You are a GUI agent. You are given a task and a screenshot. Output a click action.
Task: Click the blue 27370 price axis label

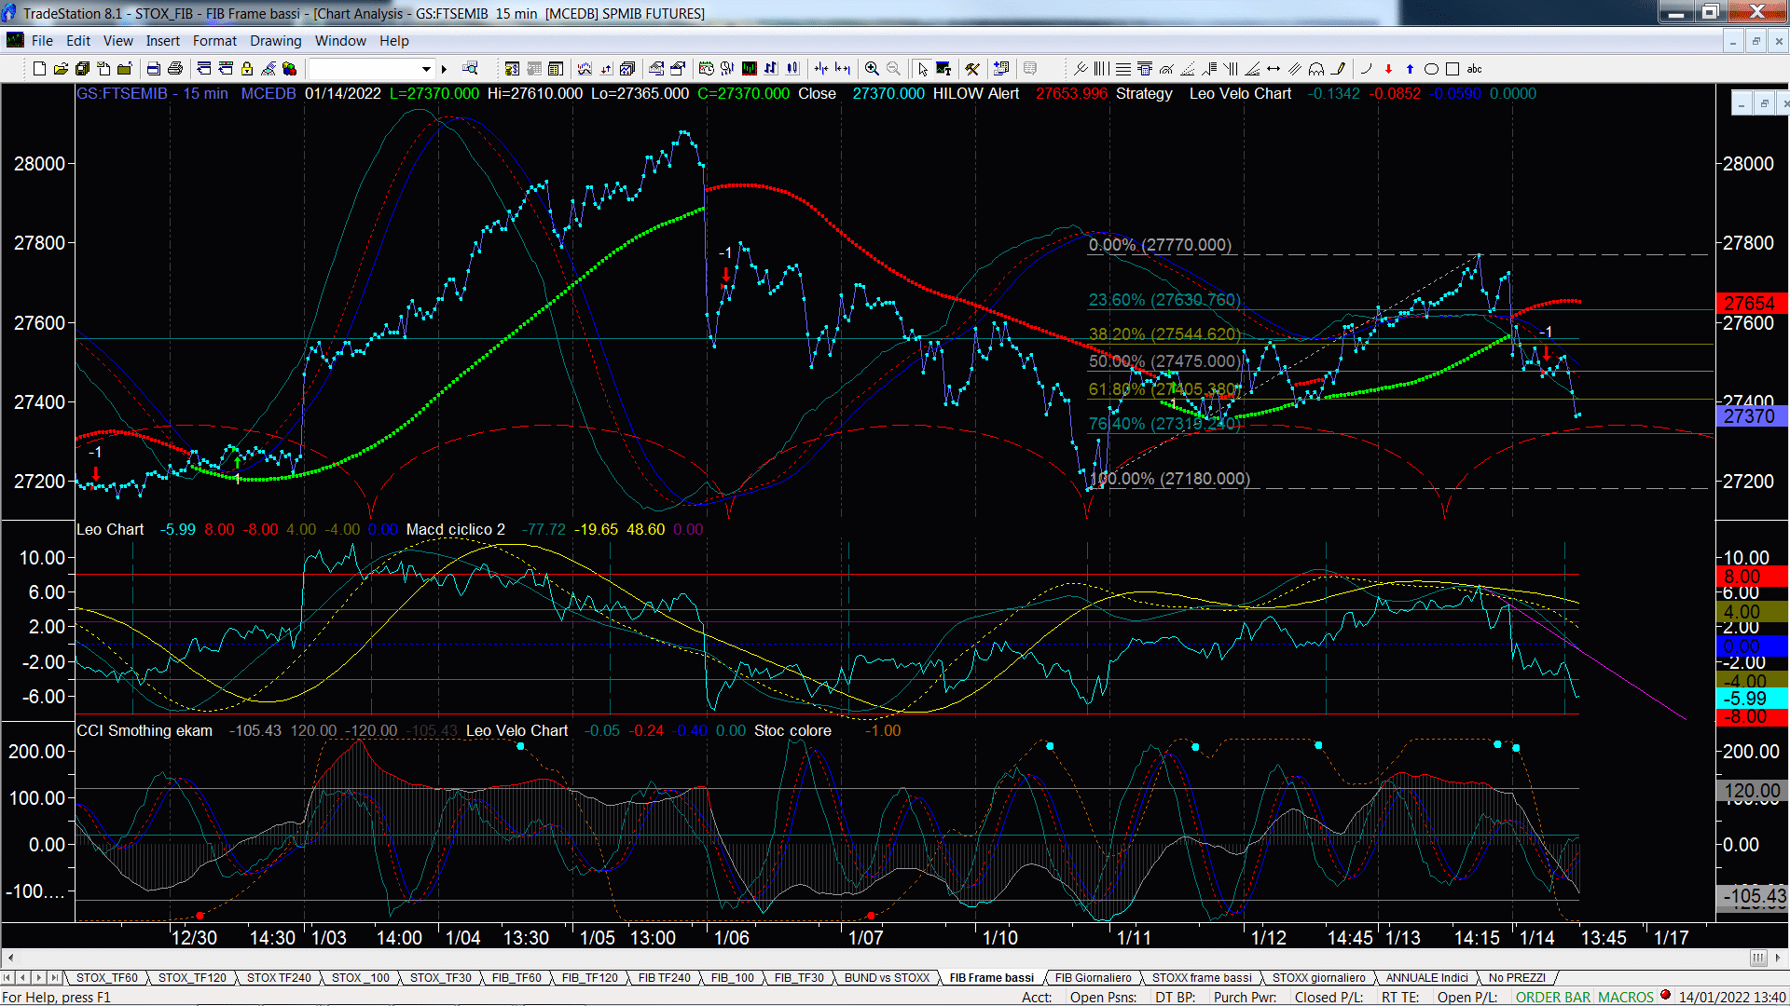(1750, 416)
